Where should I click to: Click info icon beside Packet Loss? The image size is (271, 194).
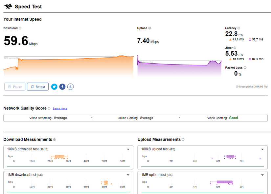point(245,68)
